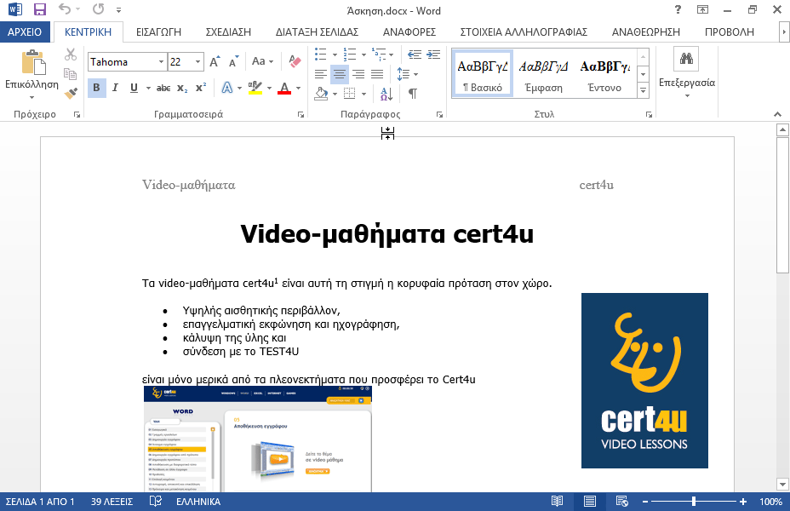Decrease font size with the shrink icon
Image resolution: width=790 pixels, height=511 pixels.
[233, 62]
